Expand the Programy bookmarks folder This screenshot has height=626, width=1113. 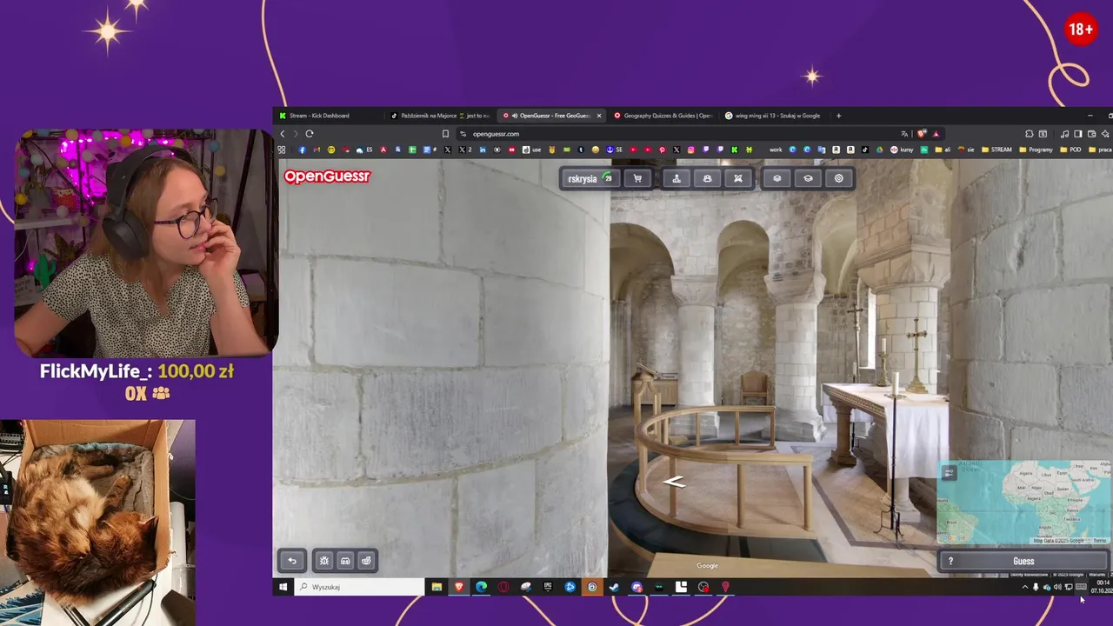[x=1036, y=150]
